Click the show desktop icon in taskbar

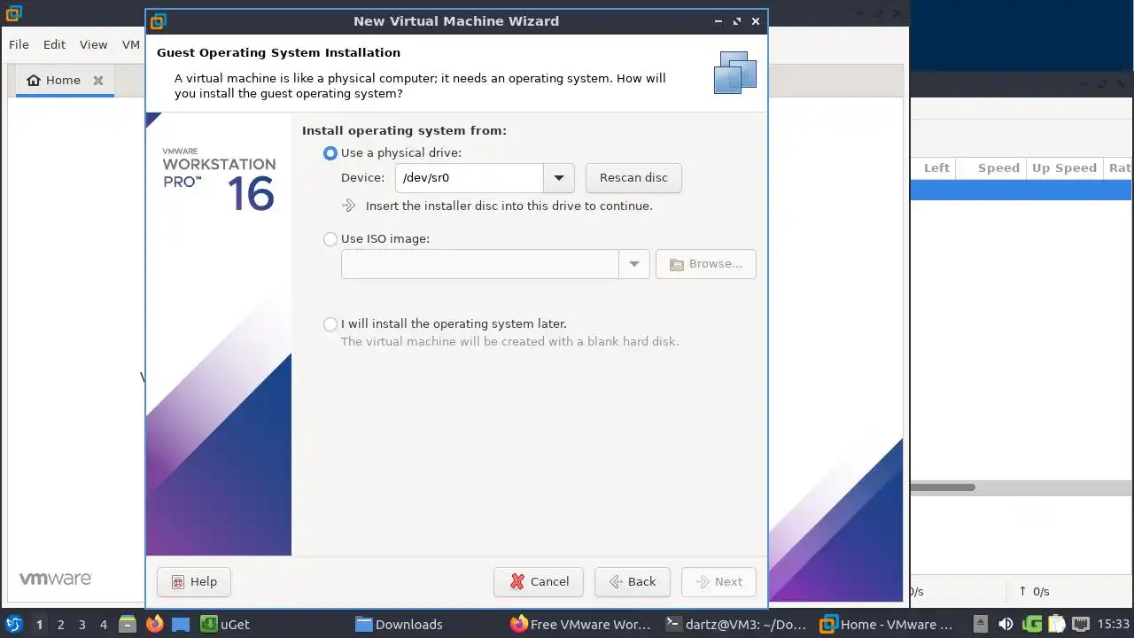[x=180, y=625]
